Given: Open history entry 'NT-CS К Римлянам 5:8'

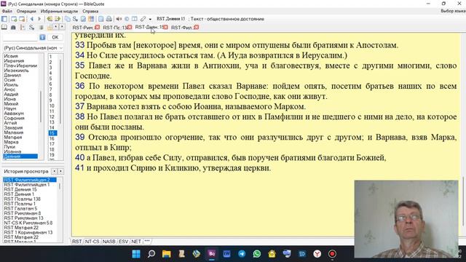Looking at the screenshot, I should click(x=28, y=223).
